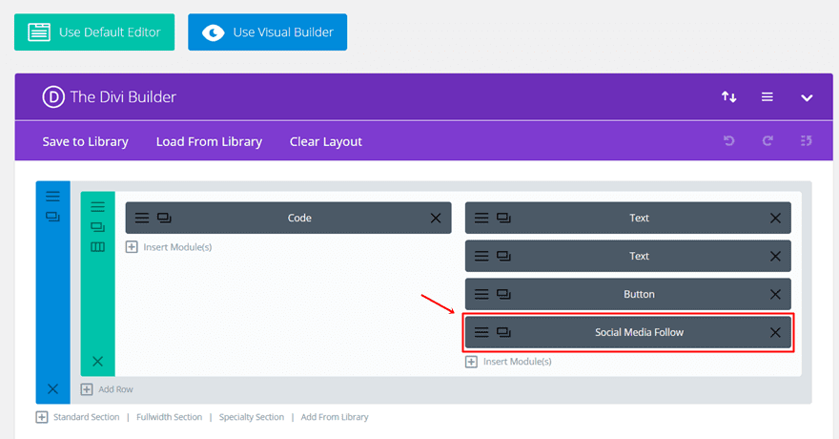Switch to Use Visual Builder

point(268,32)
